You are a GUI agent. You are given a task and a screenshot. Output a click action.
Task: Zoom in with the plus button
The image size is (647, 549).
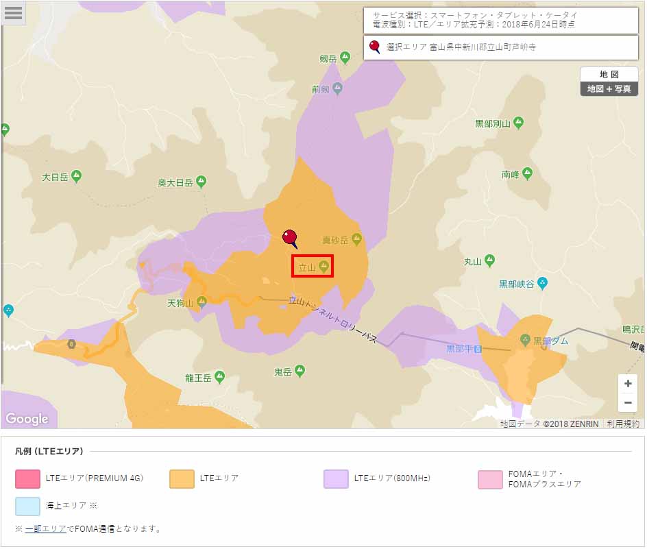coord(628,384)
